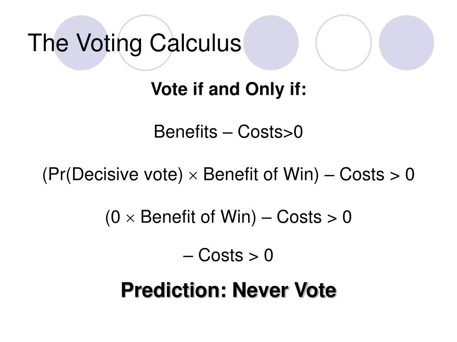The height and width of the screenshot is (342, 457).
Task: Select the heading Vote if and Only if
Action: (x=228, y=89)
